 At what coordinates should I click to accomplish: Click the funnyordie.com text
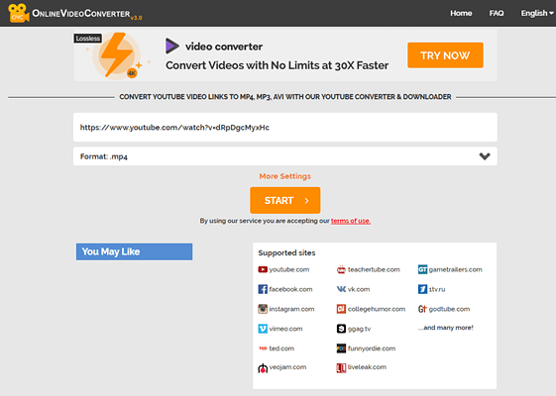tap(372, 348)
